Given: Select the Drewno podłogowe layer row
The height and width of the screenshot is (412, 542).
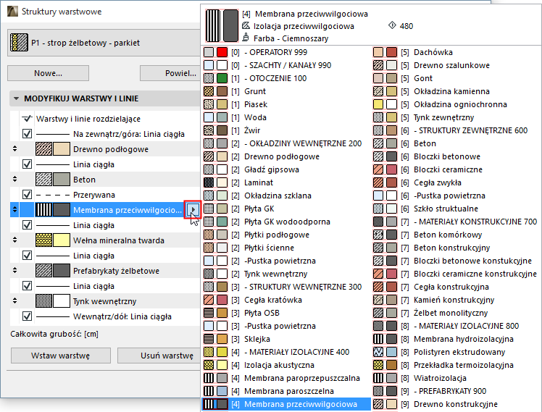Looking at the screenshot, I should (x=105, y=149).
